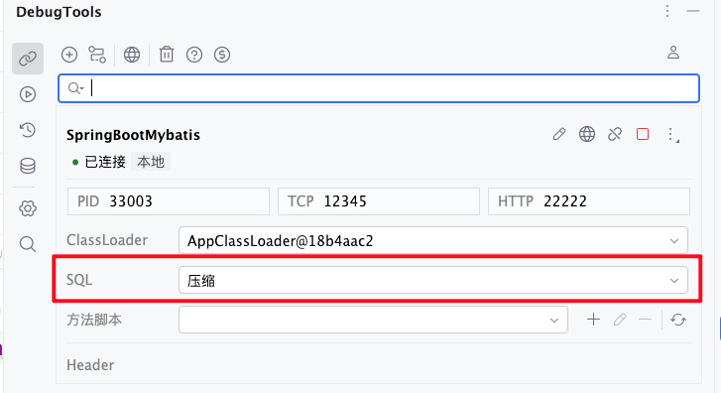Screen dimensions: 721x393
Task: Minimize the DebugTools panel
Action: point(693,11)
